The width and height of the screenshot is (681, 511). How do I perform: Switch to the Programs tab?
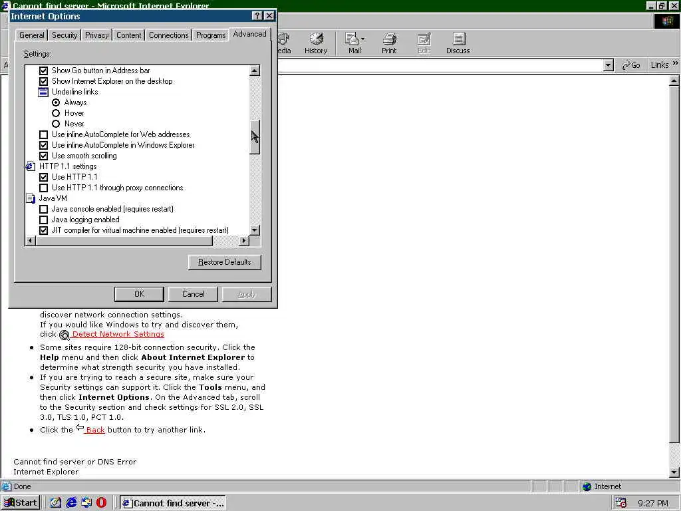coord(211,35)
